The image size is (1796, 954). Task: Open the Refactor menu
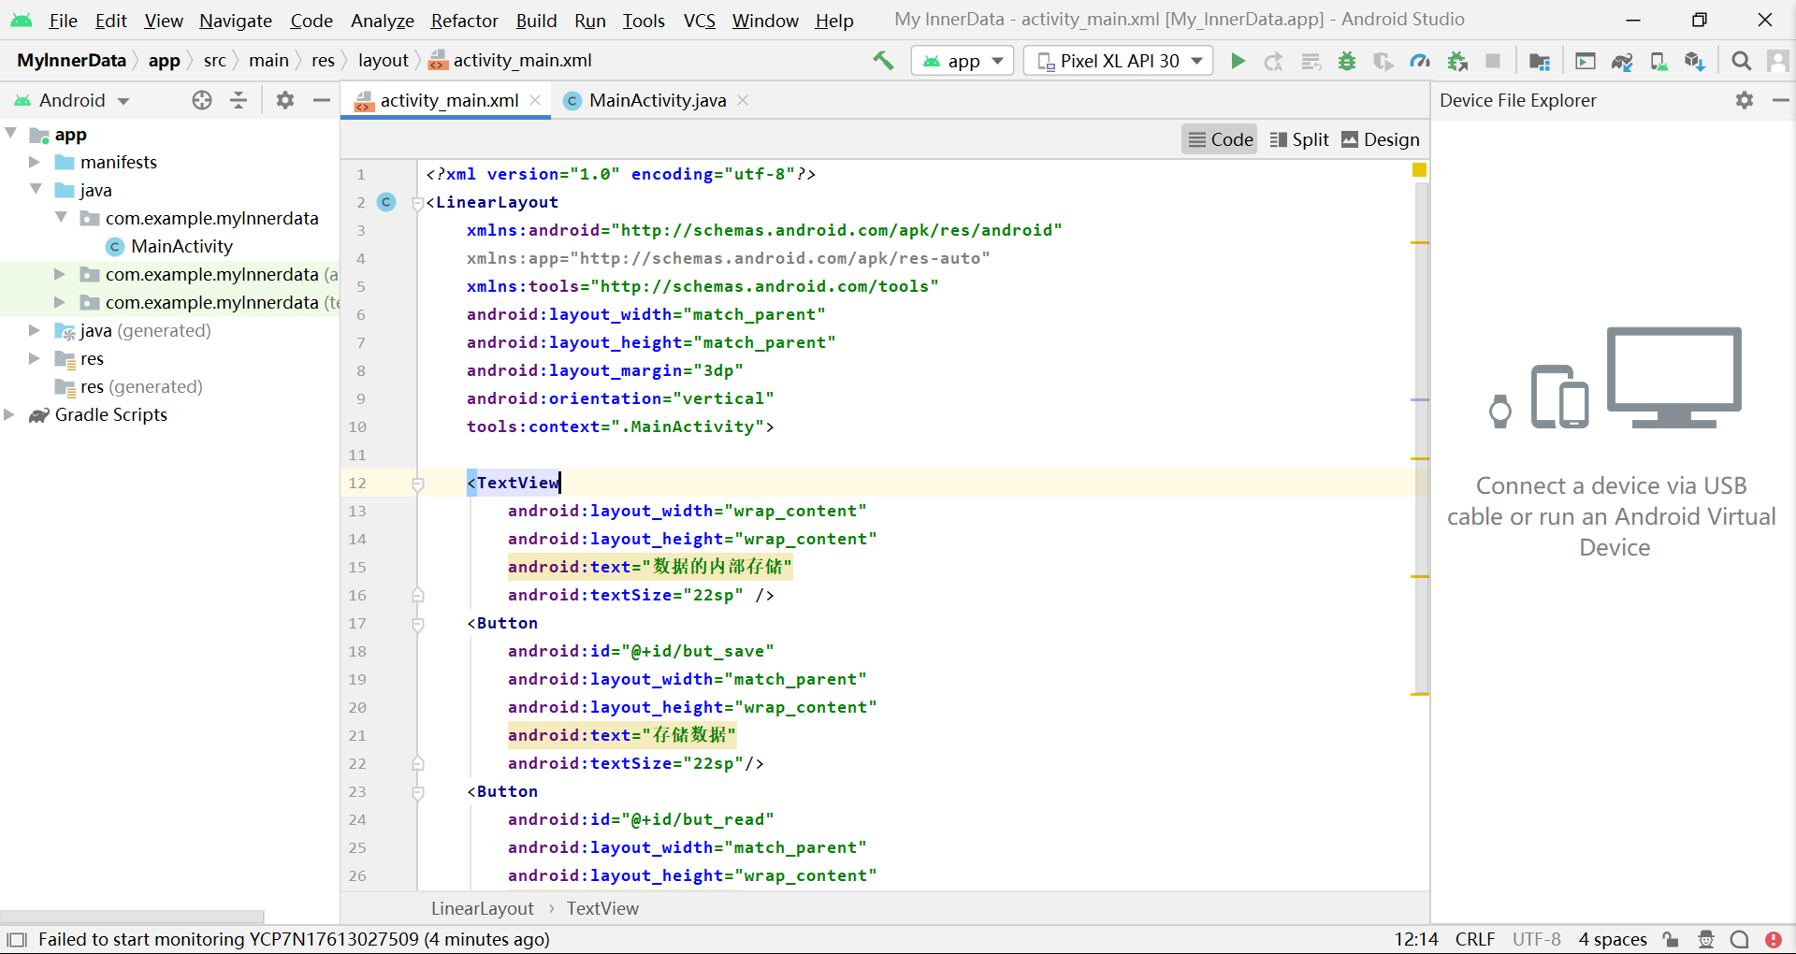[x=464, y=20]
